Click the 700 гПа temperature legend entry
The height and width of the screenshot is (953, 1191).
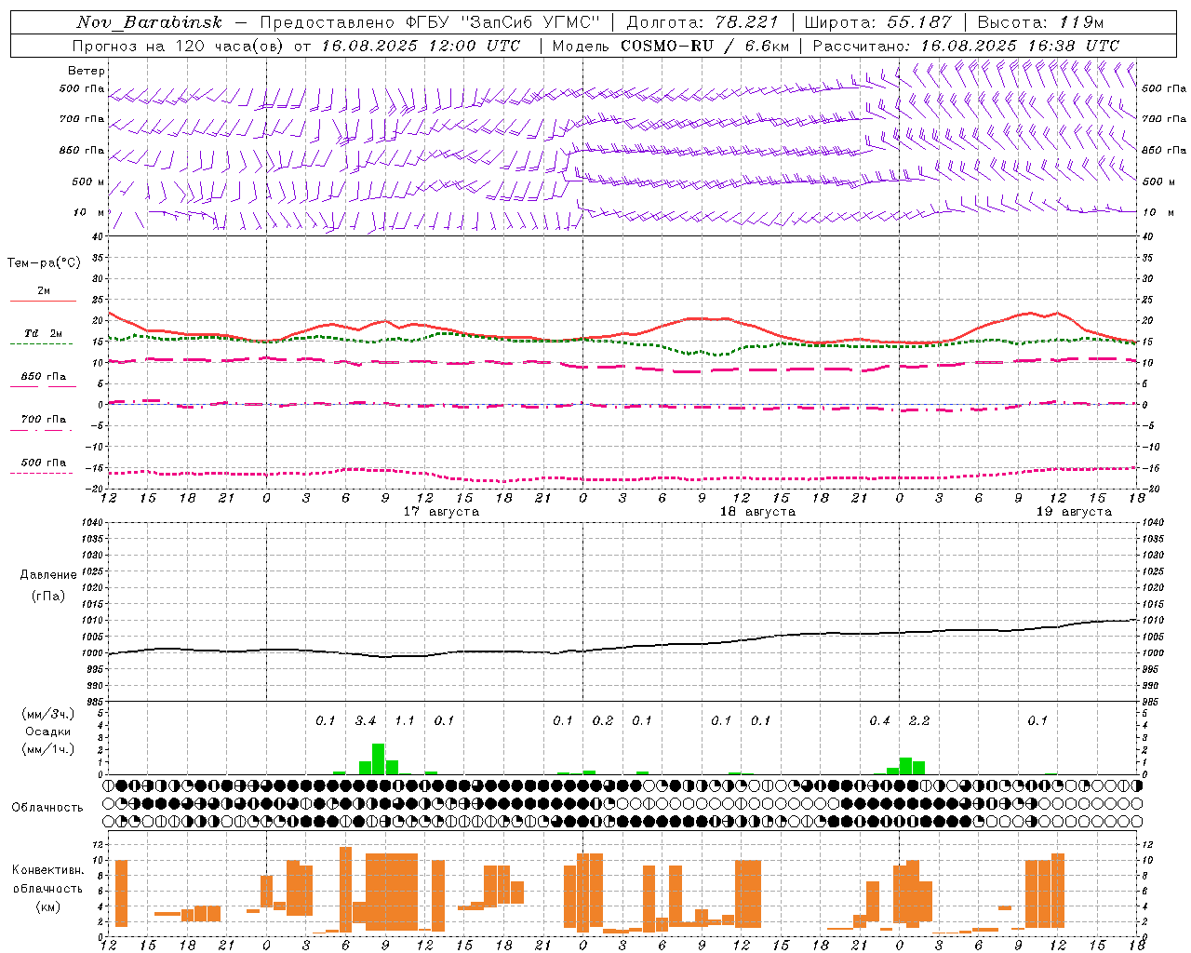pos(43,419)
